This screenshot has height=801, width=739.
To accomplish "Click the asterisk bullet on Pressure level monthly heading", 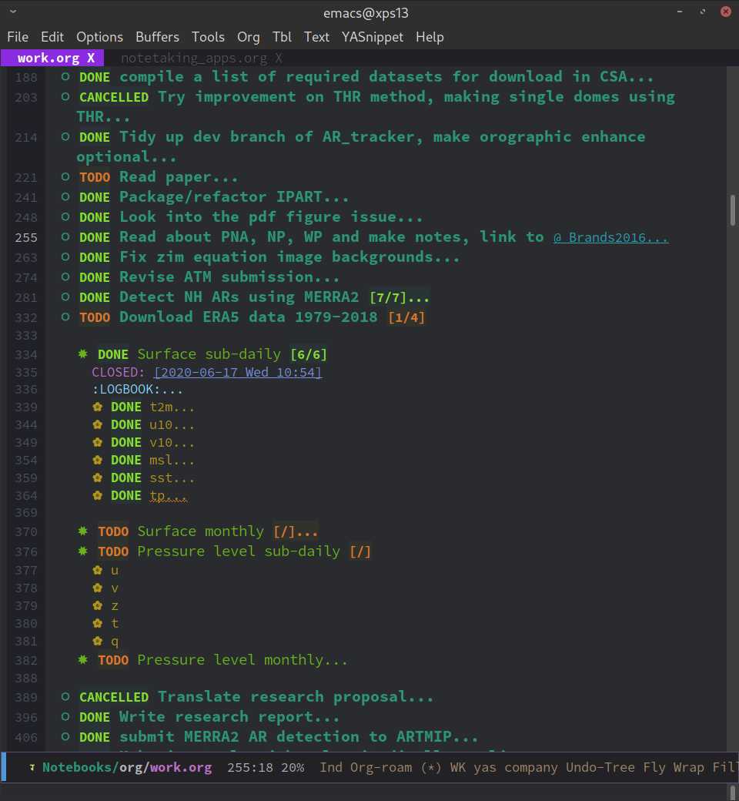I will coord(82,660).
